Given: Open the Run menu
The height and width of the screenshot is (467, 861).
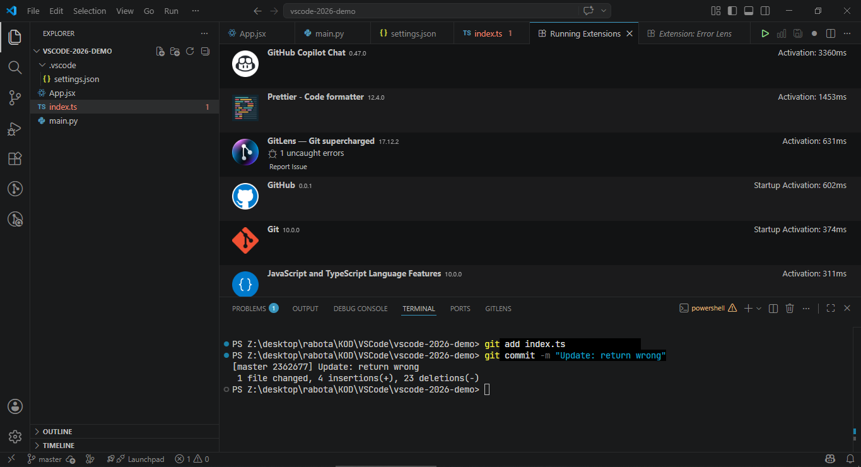Looking at the screenshot, I should coord(171,11).
